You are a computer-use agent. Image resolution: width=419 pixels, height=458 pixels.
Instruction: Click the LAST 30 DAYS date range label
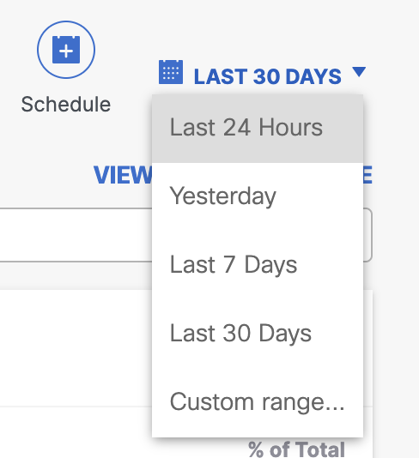tap(268, 77)
